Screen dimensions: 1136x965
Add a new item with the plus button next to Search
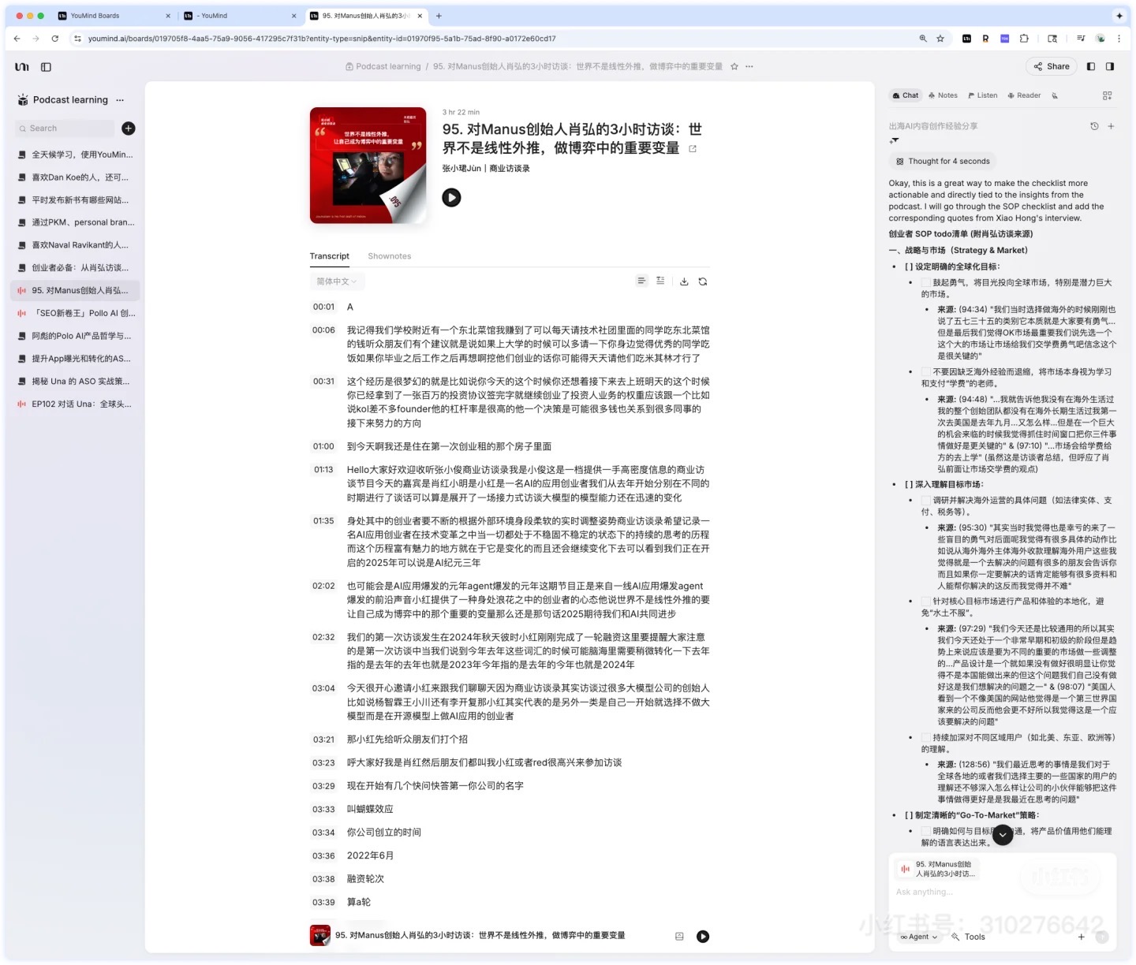click(129, 128)
